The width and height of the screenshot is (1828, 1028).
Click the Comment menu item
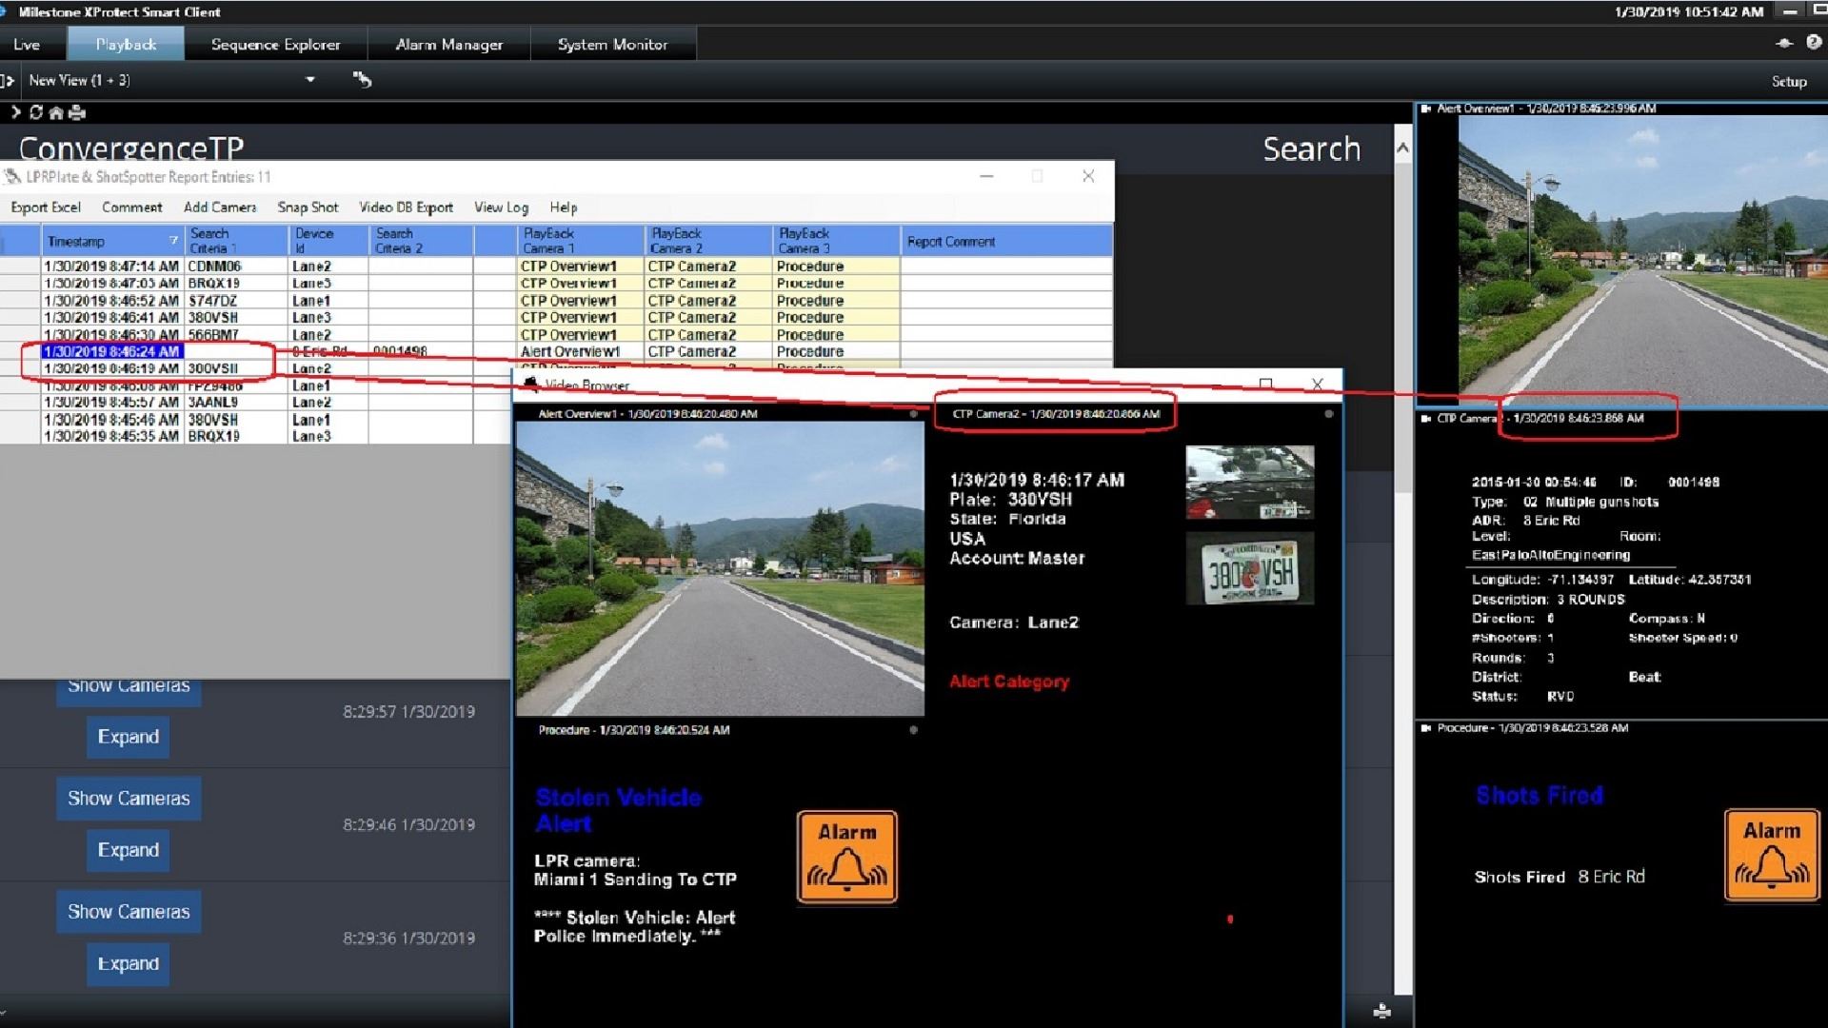[x=132, y=208]
